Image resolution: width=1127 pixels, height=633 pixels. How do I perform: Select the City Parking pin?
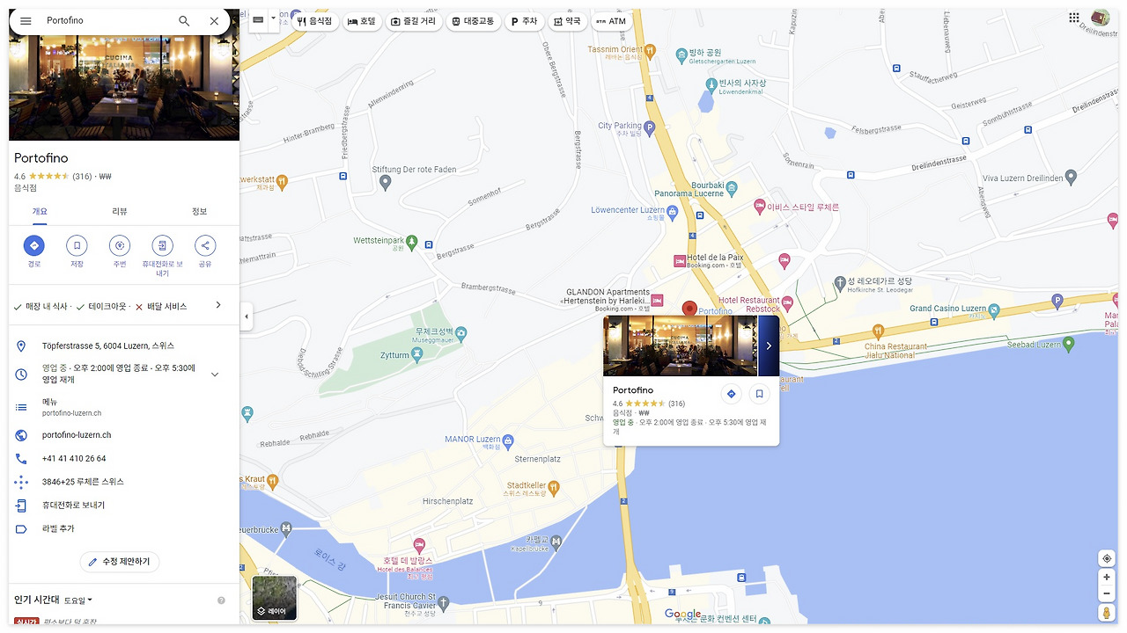(651, 128)
